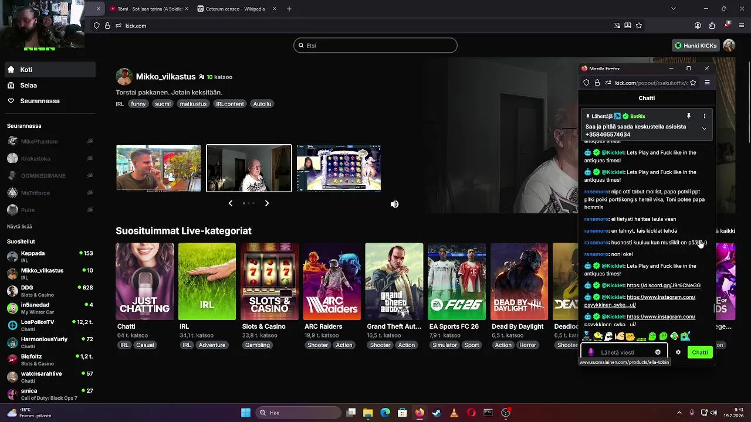Screen dimensions: 751x422
Task: Select the Autoilu tag
Action: 262,104
